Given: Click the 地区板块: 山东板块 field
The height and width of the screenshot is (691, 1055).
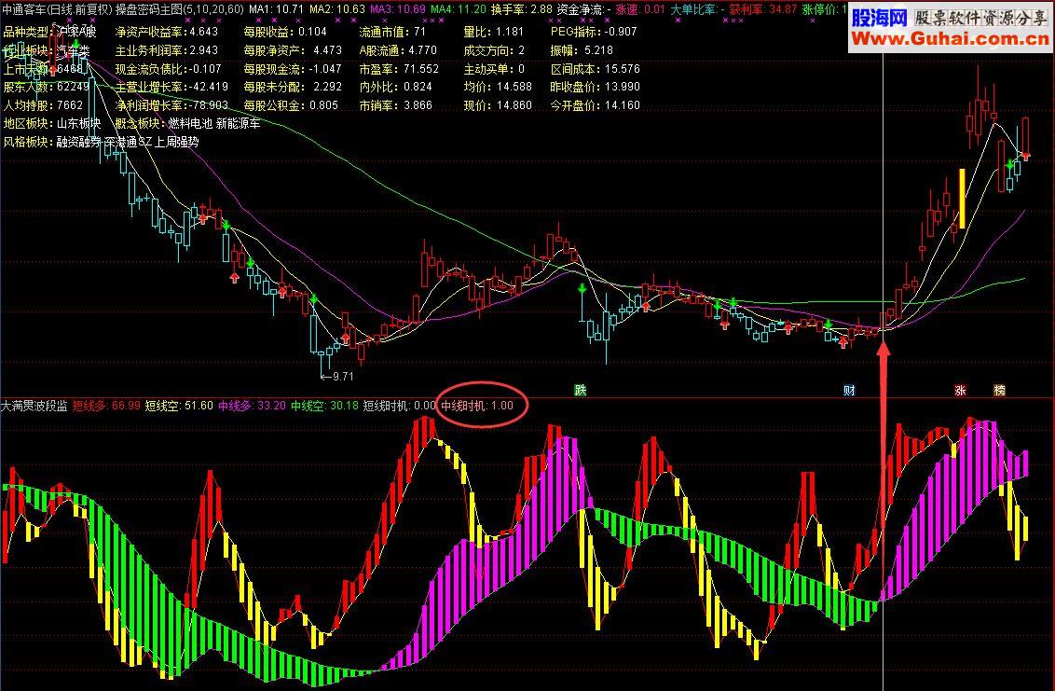Looking at the screenshot, I should pos(52,124).
